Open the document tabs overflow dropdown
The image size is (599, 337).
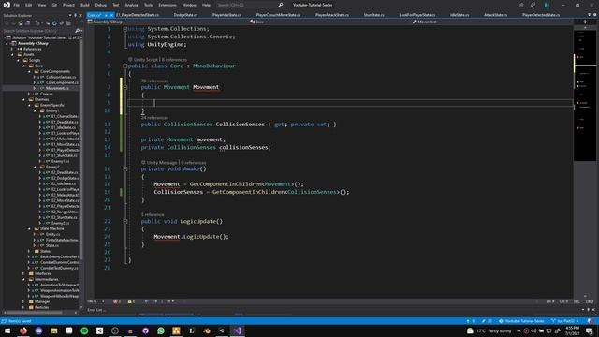pos(589,15)
